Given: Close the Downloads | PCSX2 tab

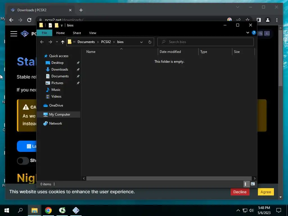Looking at the screenshot, I should point(70,10).
